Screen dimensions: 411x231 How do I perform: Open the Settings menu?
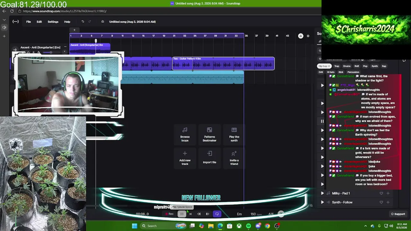[53, 21]
